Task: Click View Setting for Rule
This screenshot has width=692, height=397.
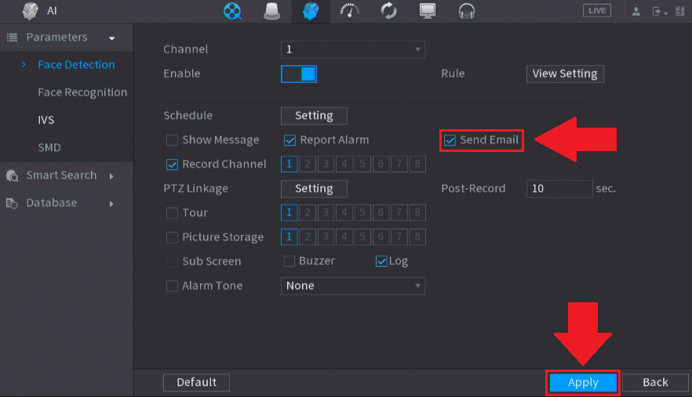Action: click(565, 74)
